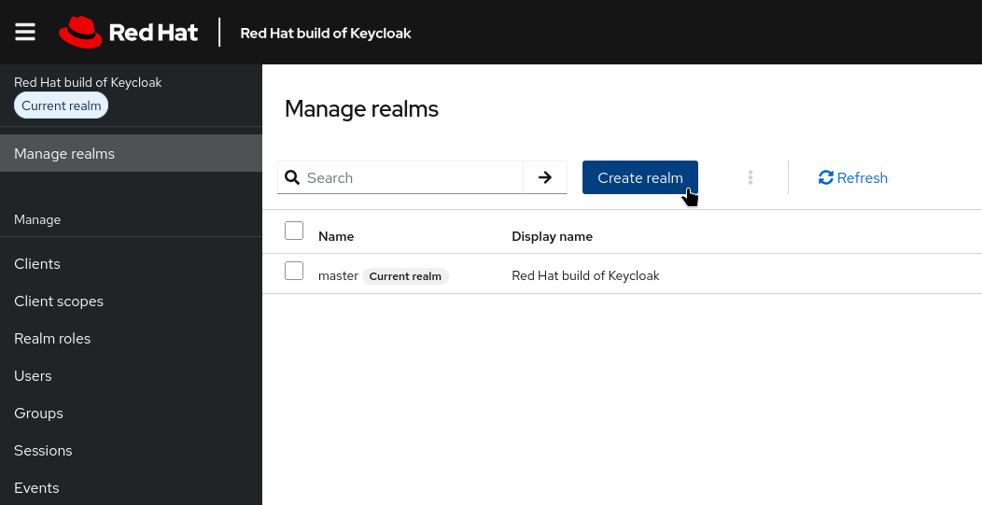Open the Groups section
Image resolution: width=982 pixels, height=505 pixels.
click(38, 414)
